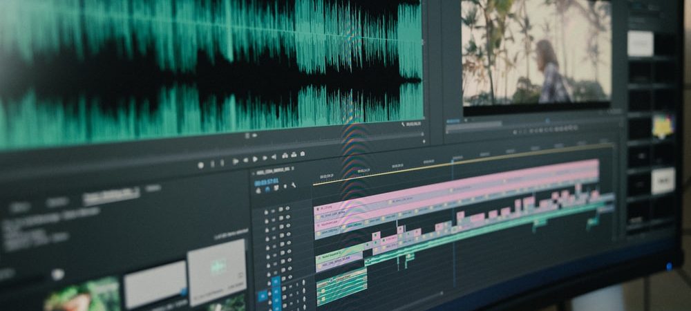The width and height of the screenshot is (691, 311).
Task: Open the audio waveform thumbnail in the Project panel
Action: (x=217, y=272)
